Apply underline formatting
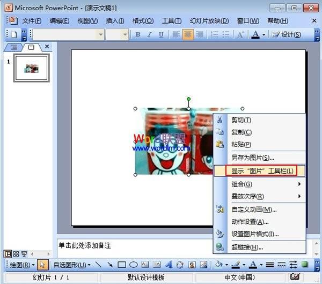Screen dimensions: 322x284 coord(161,34)
